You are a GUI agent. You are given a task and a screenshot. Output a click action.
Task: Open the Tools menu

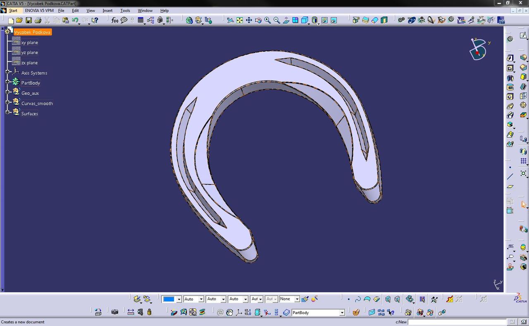pyautogui.click(x=125, y=10)
